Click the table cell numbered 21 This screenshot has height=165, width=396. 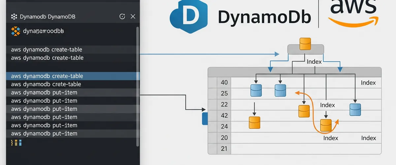coord(224,148)
